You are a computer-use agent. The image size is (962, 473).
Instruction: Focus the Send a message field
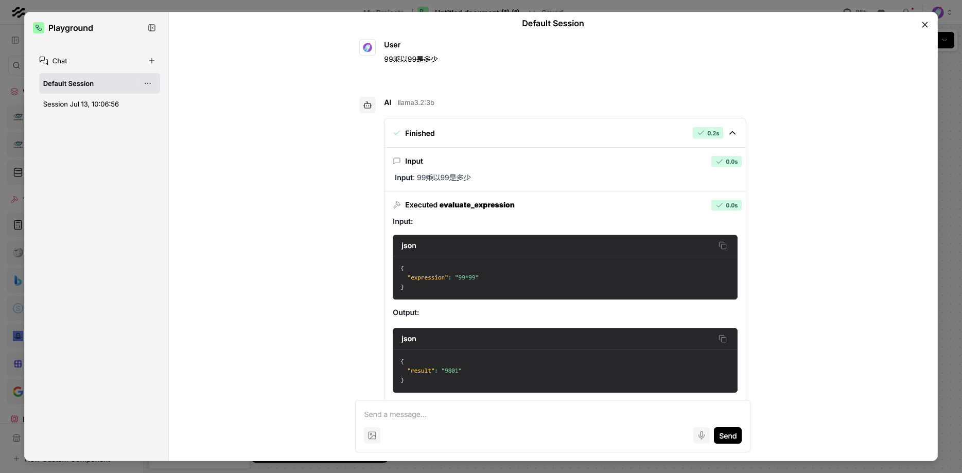coord(552,414)
